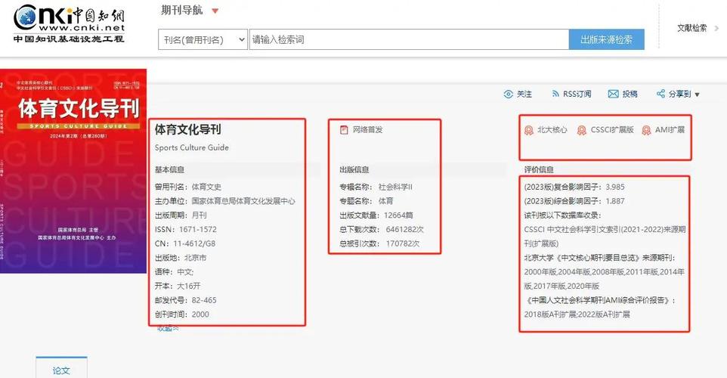
Task: Click the envelope icon beside 投稿
Action: click(613, 94)
